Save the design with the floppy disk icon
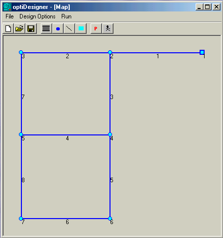Image resolution: width=223 pixels, height=238 pixels. coord(31,28)
